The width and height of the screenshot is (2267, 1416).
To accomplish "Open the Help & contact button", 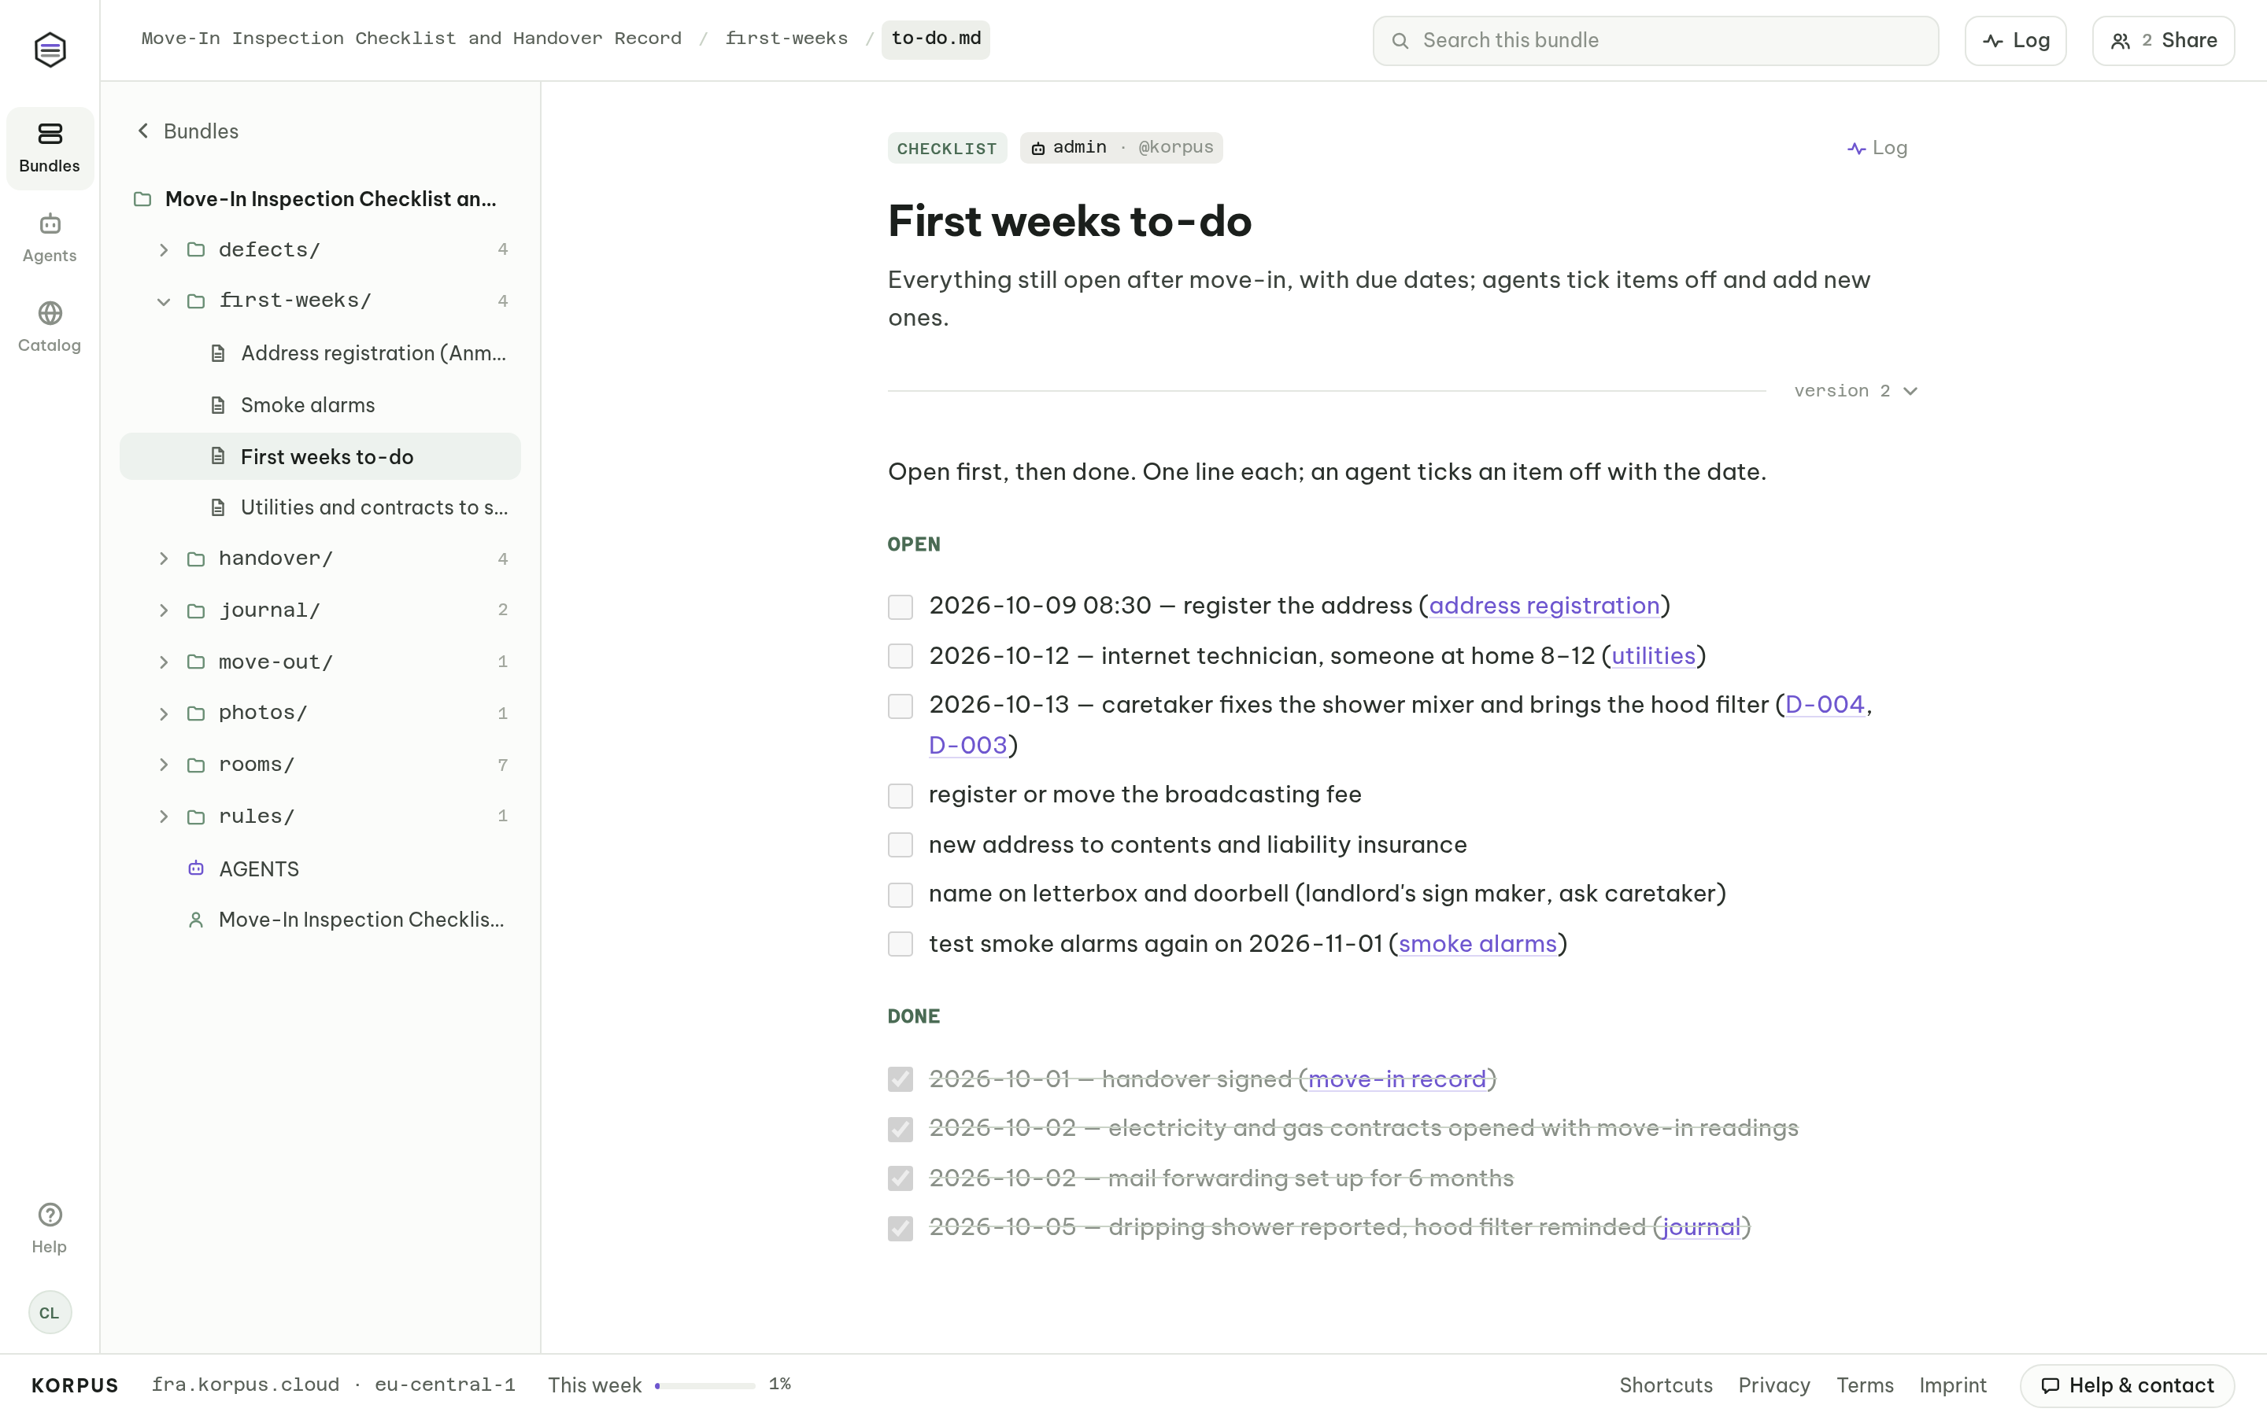I will [2126, 1385].
